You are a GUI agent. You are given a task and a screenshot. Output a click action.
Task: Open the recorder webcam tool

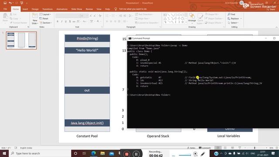point(195,154)
